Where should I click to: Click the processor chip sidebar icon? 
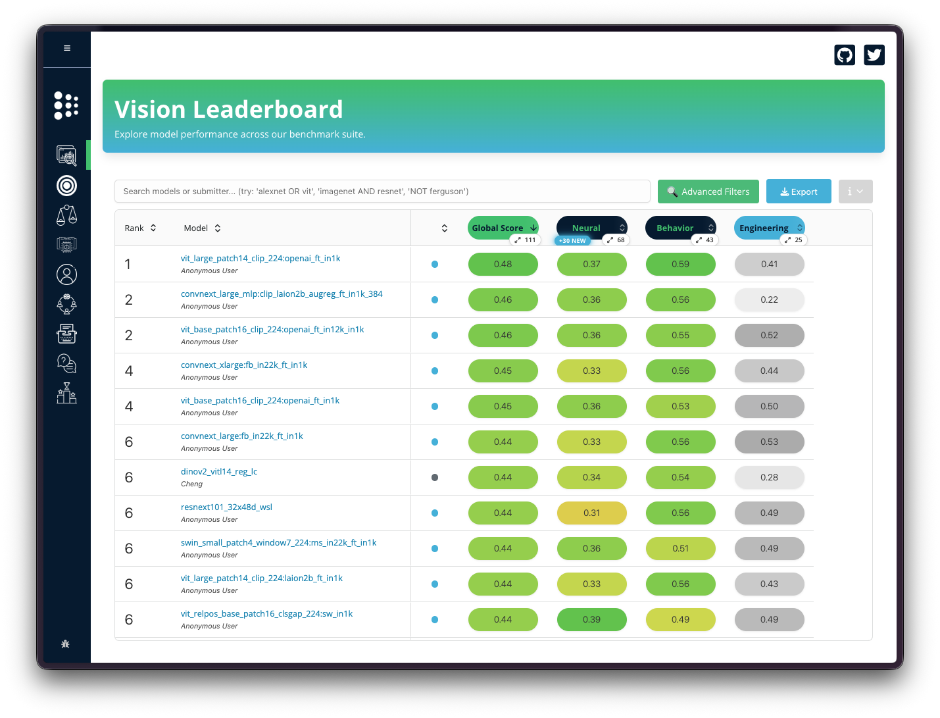pyautogui.click(x=66, y=244)
